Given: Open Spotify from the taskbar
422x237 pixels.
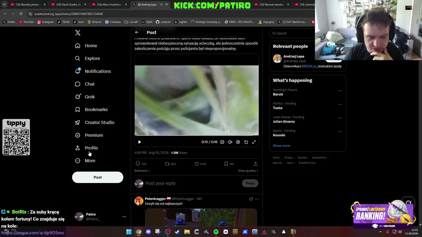Looking at the screenshot, I should 216,232.
